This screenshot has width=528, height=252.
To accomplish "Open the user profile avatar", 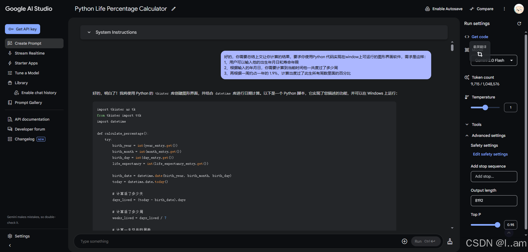I will click(x=519, y=9).
